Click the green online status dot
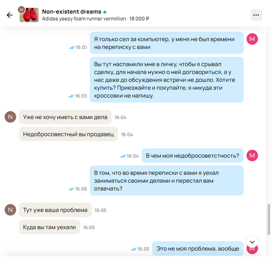 click(x=105, y=12)
